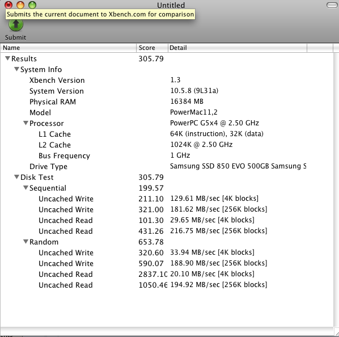Viewport: 339px width, 337px height.
Task: Click detail 129.61 MB/sec [4K blocks]
Action: [214, 199]
